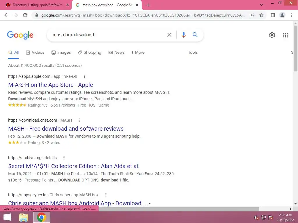
Task: Open the Windows Start menu
Action: [7, 217]
